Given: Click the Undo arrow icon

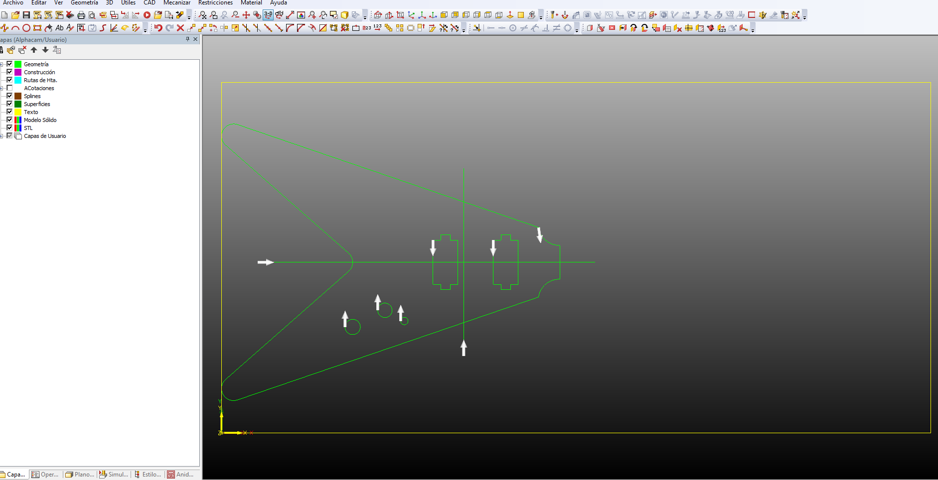Looking at the screenshot, I should 158,28.
